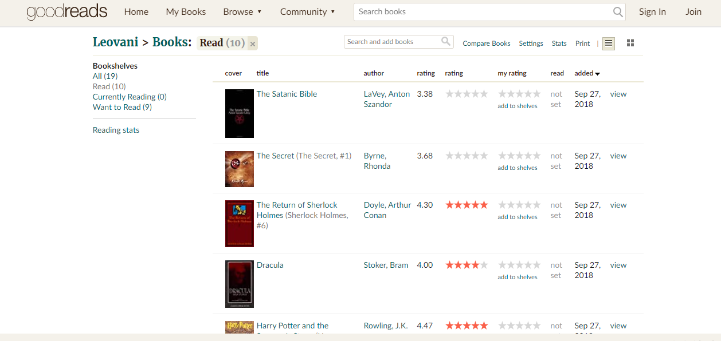Click view for Dracula

[x=618, y=265]
